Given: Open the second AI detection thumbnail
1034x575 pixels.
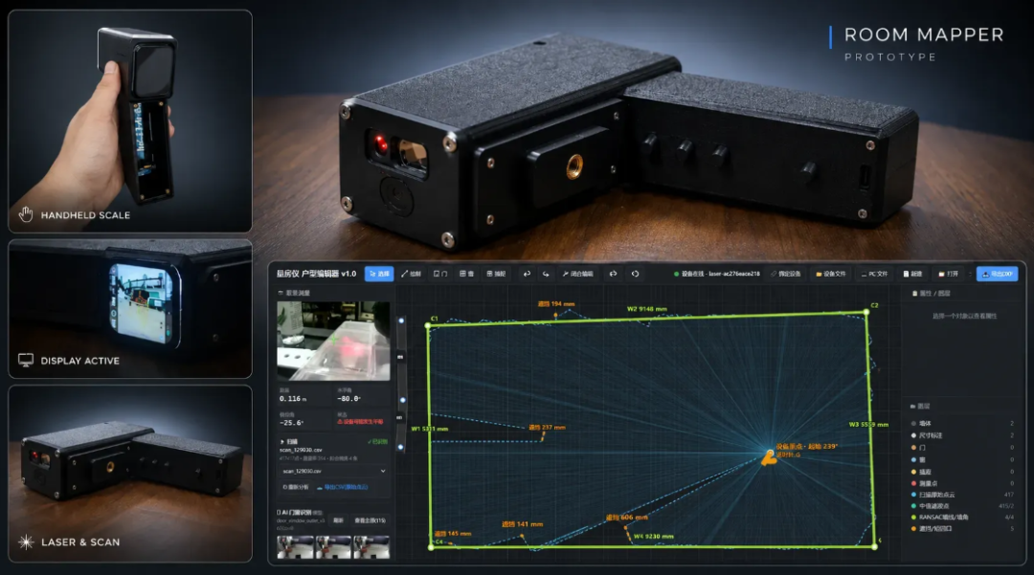Looking at the screenshot, I should click(x=333, y=547).
